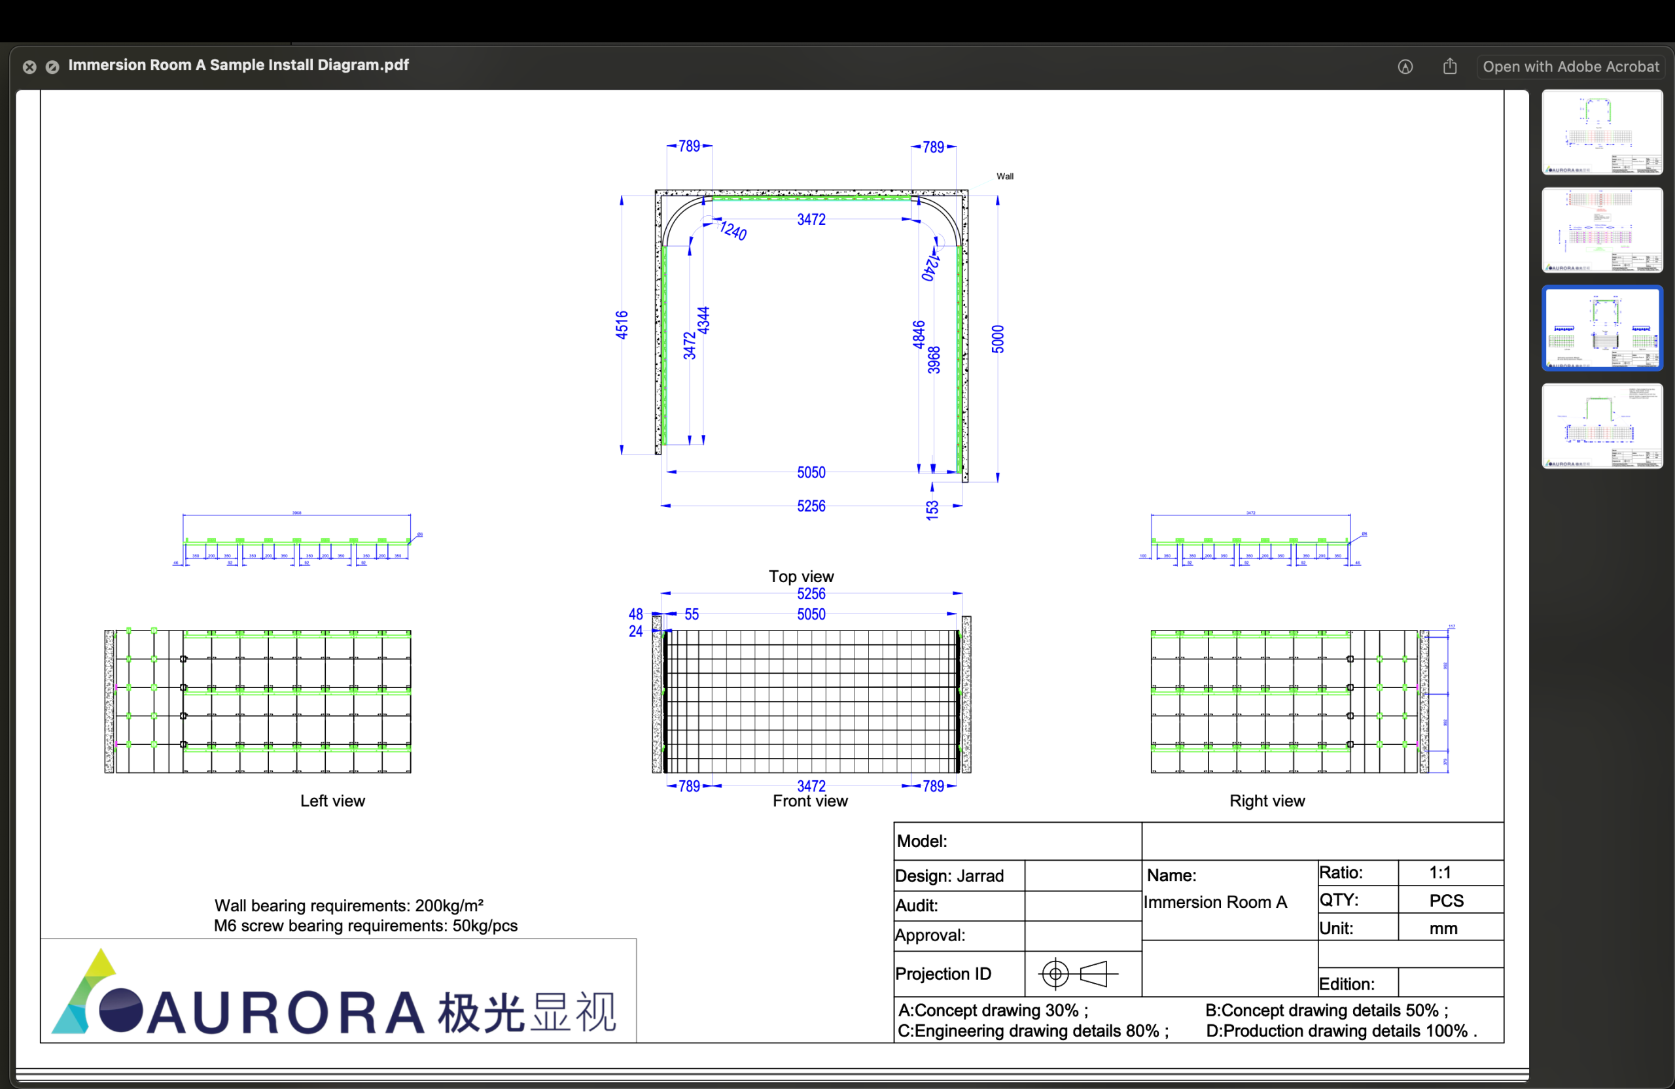
Task: Click the Share icon in the toolbar
Action: click(1450, 66)
